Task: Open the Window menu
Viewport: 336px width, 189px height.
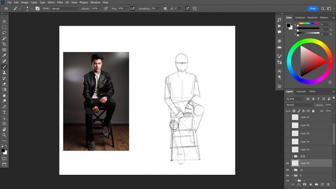Action: 95,2
